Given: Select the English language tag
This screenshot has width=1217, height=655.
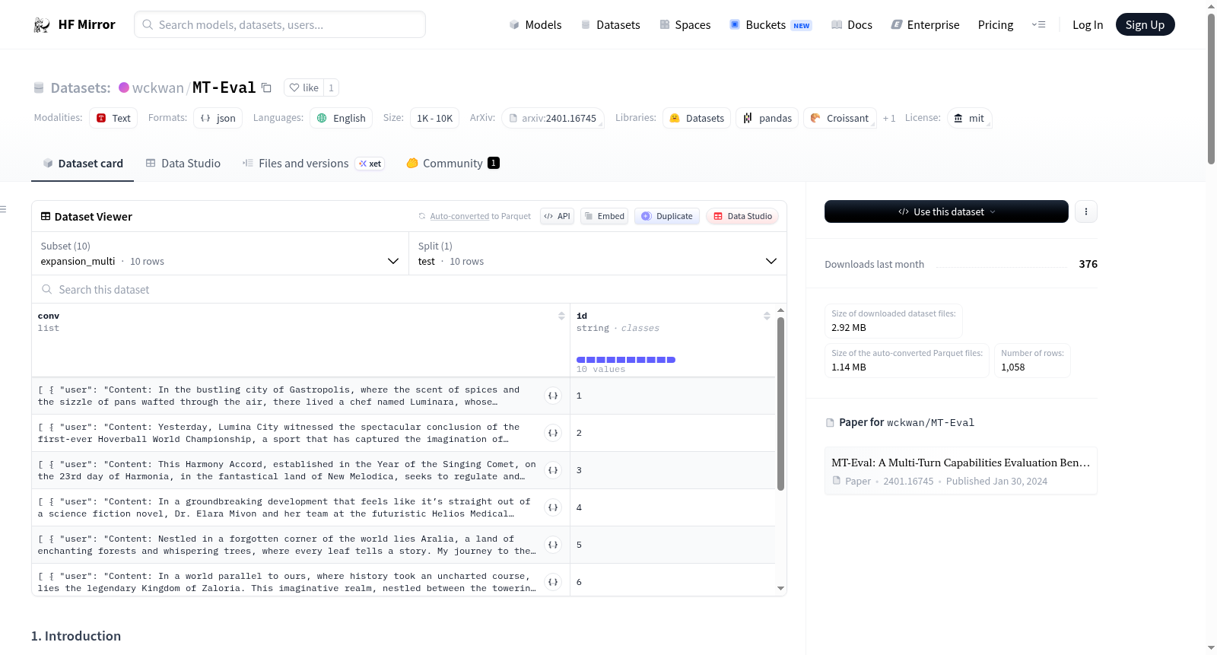Looking at the screenshot, I should tap(341, 118).
